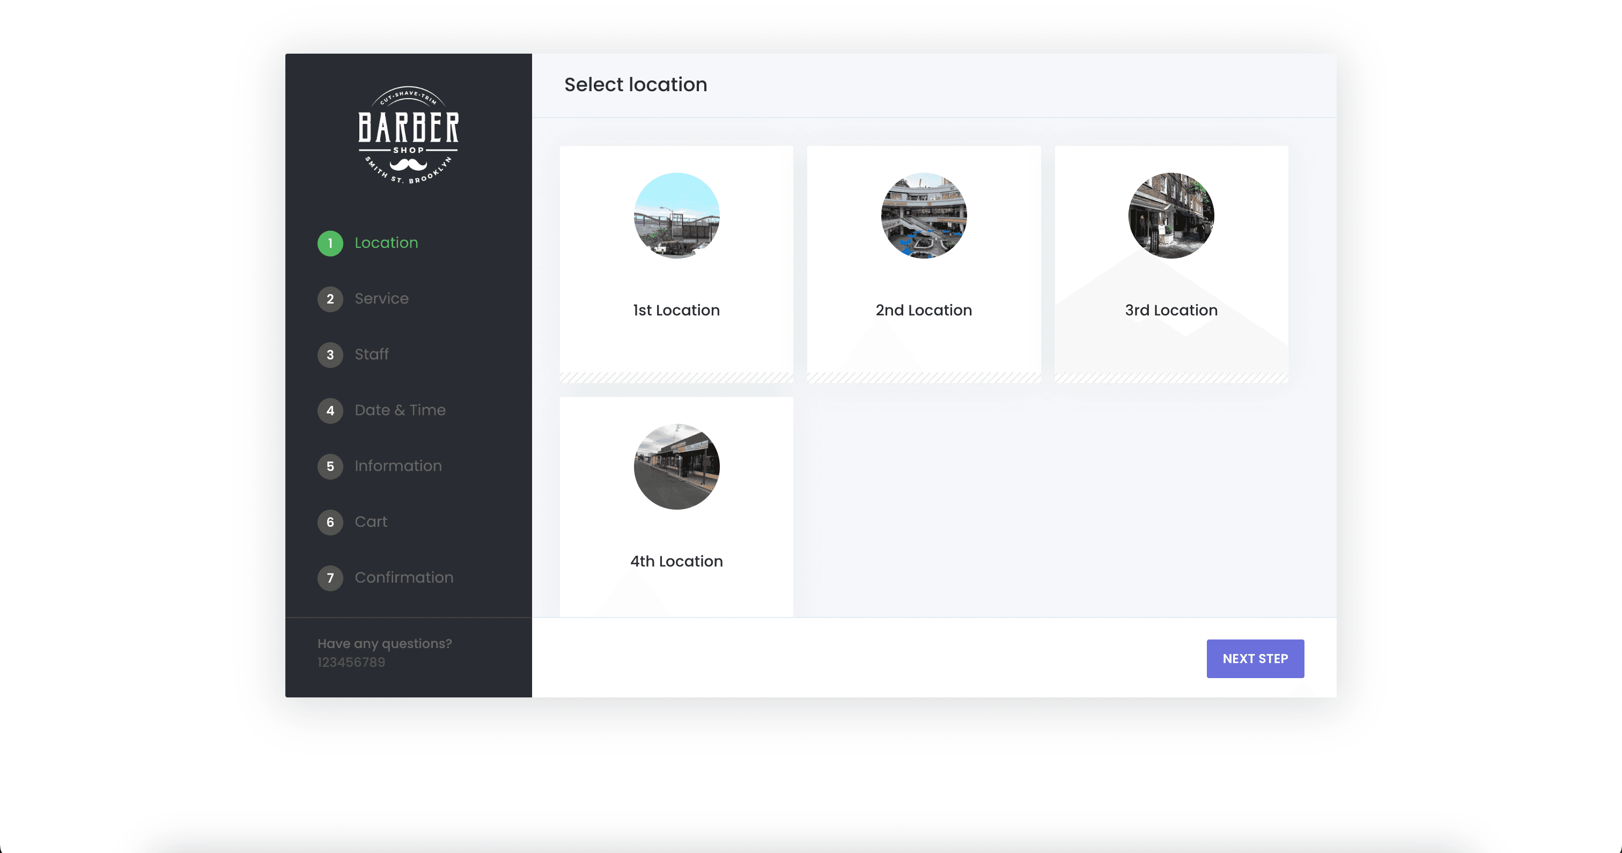
Task: Go to the Information step
Action: pyautogui.click(x=398, y=466)
